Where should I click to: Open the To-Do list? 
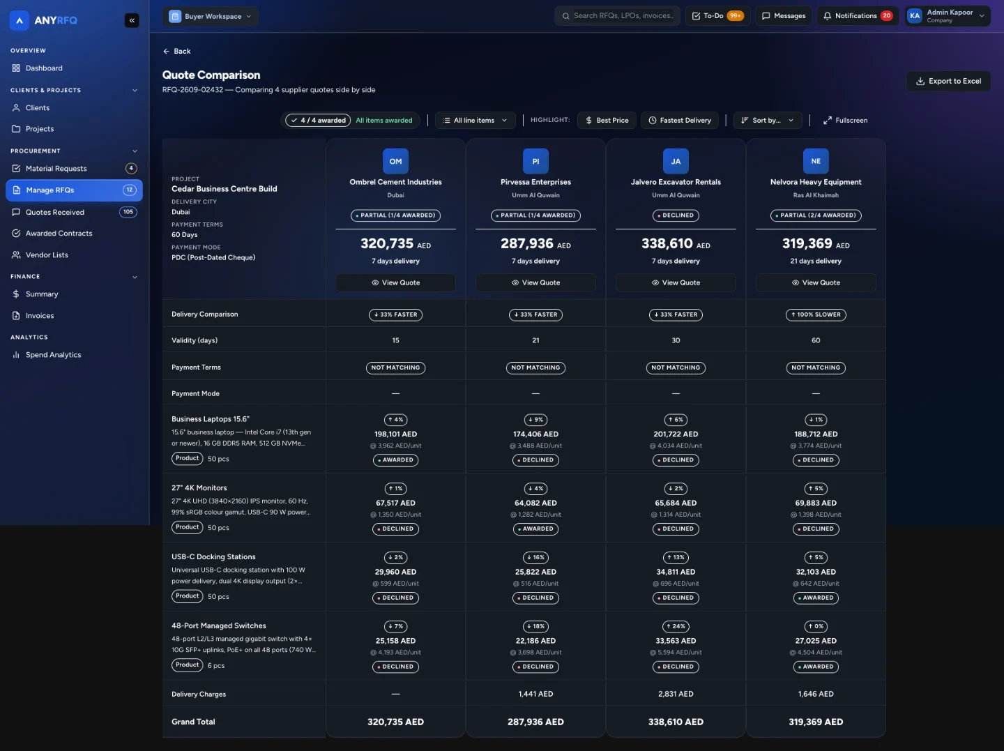[x=718, y=16]
